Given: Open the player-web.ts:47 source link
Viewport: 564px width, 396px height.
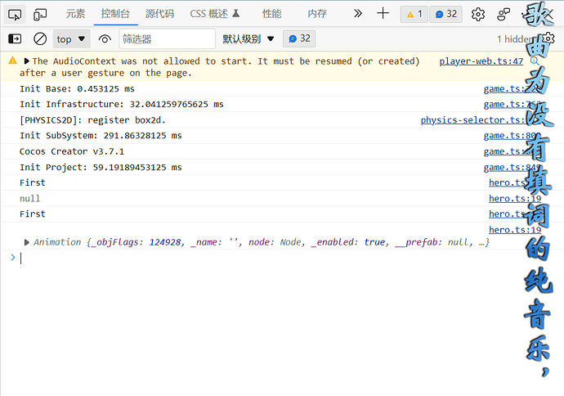Looking at the screenshot, I should [481, 61].
